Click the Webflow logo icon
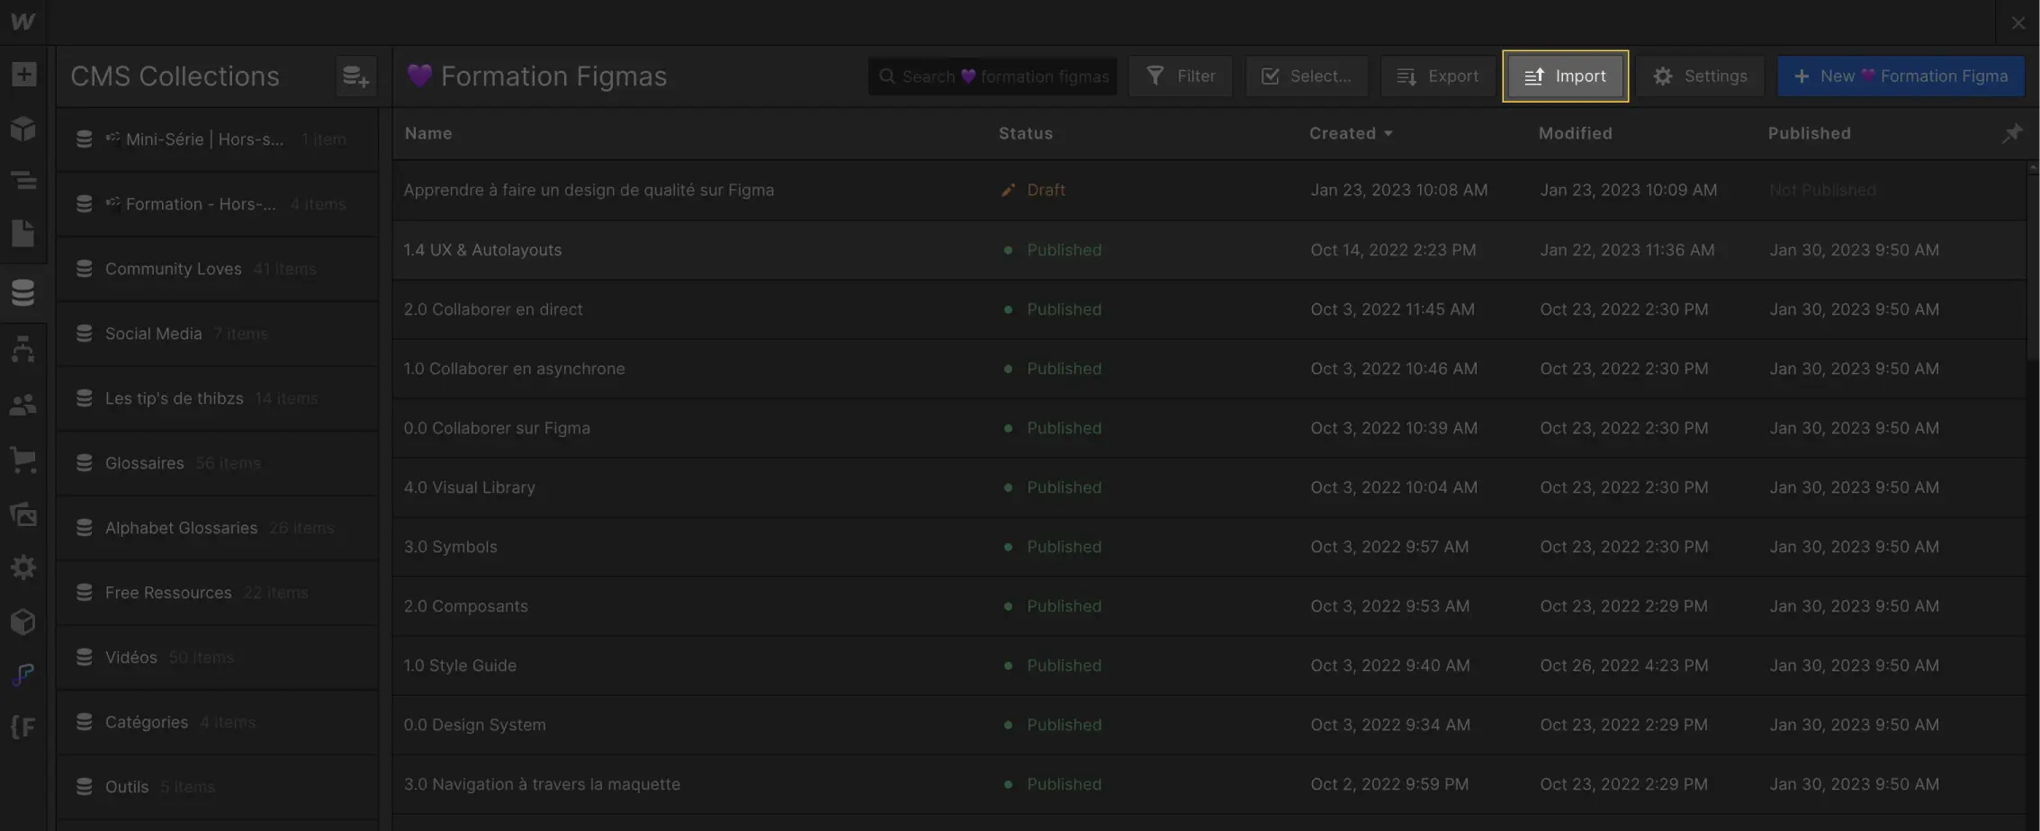2040x831 pixels. pyautogui.click(x=23, y=22)
